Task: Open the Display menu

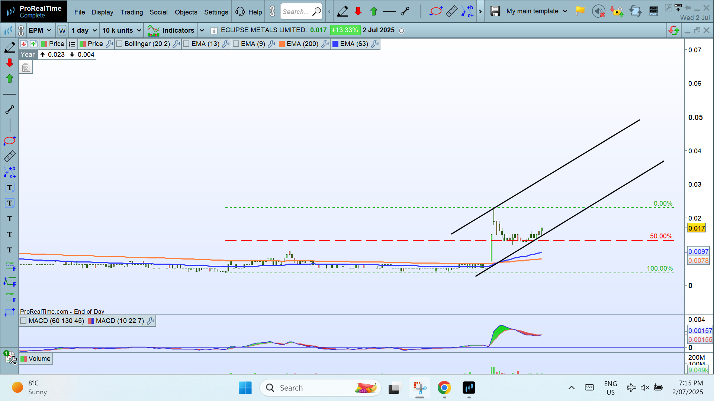Action: tap(102, 12)
